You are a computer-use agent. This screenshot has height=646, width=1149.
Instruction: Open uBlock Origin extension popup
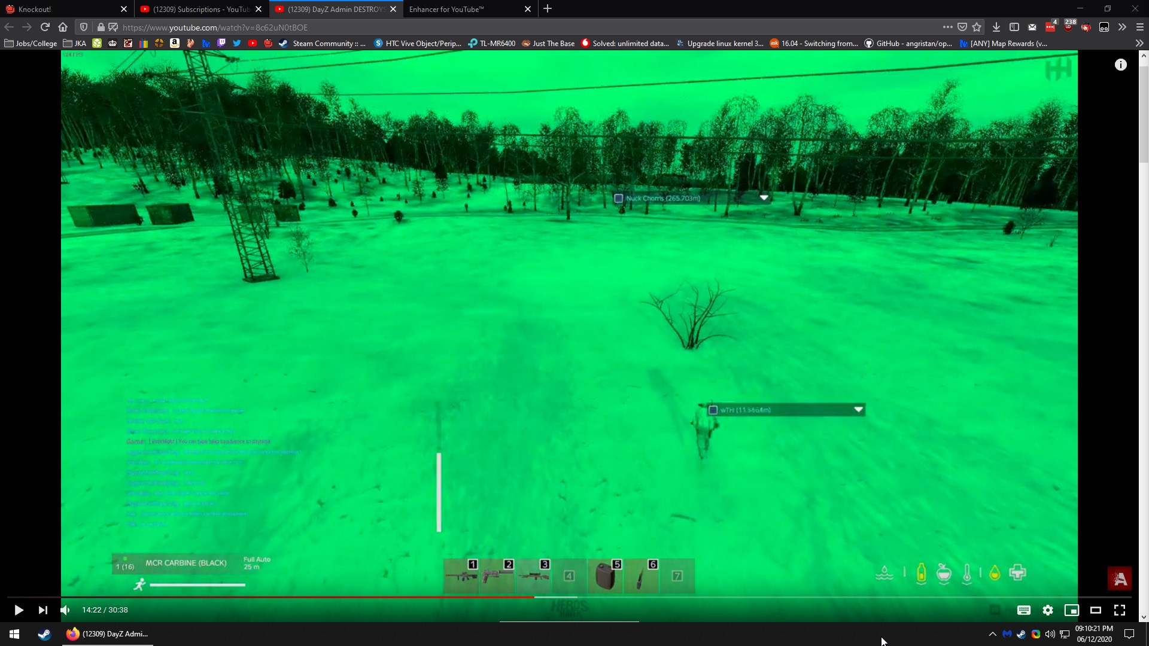click(1069, 26)
